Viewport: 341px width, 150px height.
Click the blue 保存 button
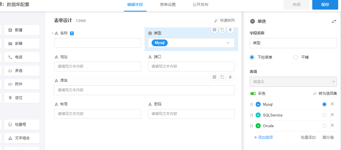tap(325, 5)
